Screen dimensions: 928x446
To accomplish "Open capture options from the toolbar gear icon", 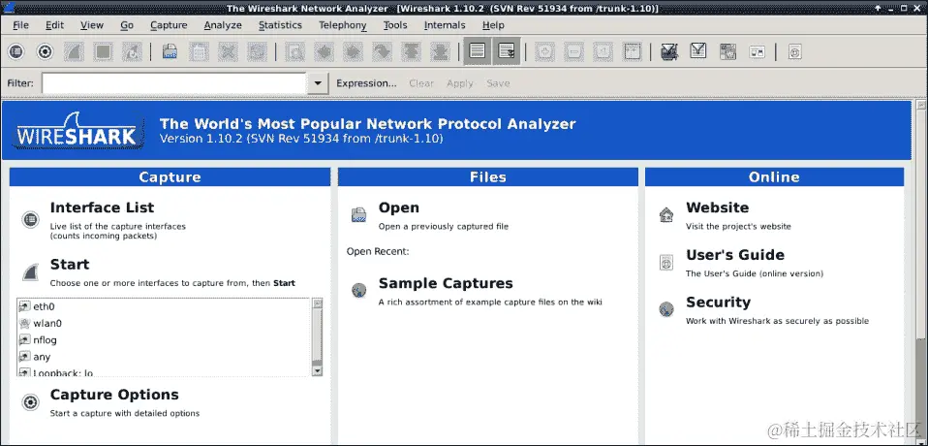I will (x=45, y=52).
